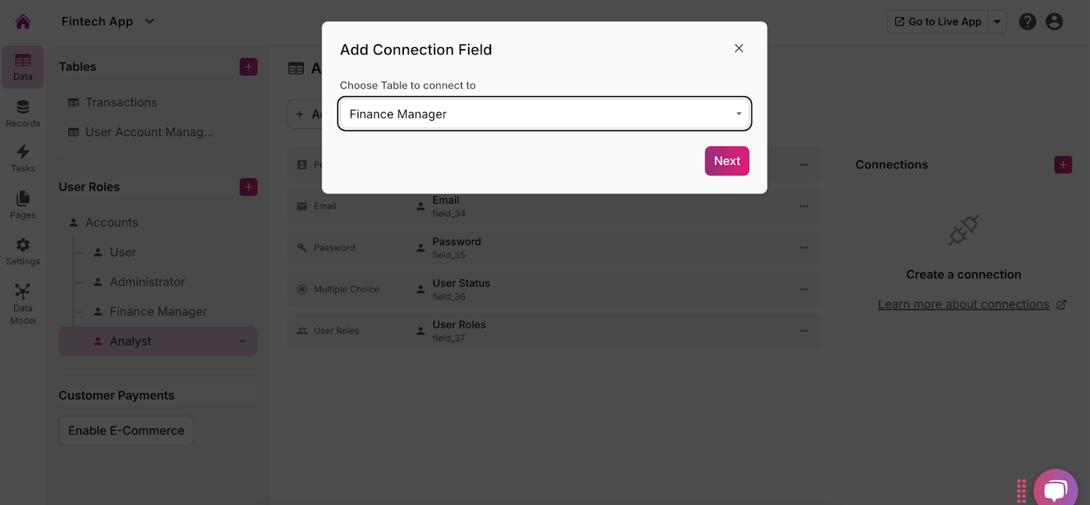Screen dimensions: 1090x505
Task: Open the Tasks lightning icon
Action: [x=23, y=158]
